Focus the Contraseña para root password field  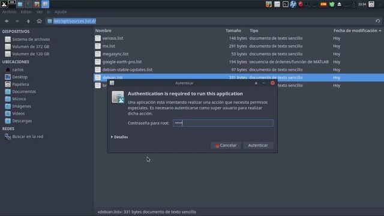[x=223, y=123]
